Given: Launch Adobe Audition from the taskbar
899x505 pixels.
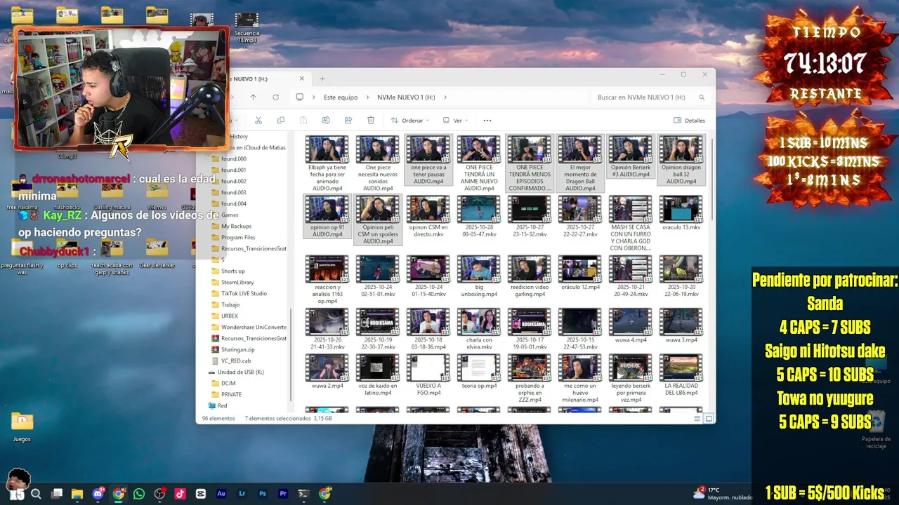Looking at the screenshot, I should pos(221,494).
